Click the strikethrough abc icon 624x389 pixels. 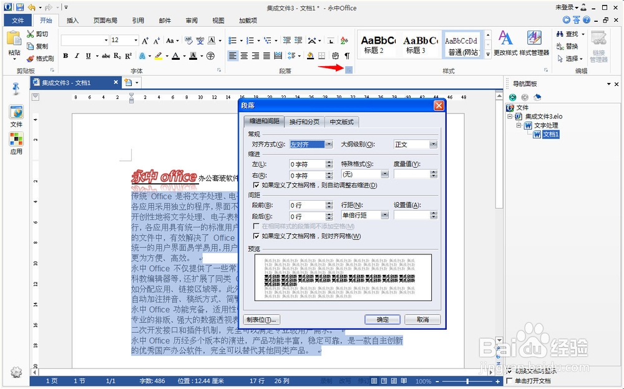point(106,56)
